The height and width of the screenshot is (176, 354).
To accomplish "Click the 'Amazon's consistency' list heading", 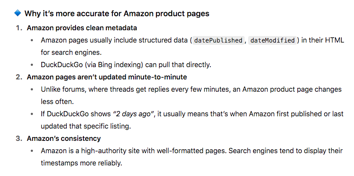I will click(x=64, y=138).
